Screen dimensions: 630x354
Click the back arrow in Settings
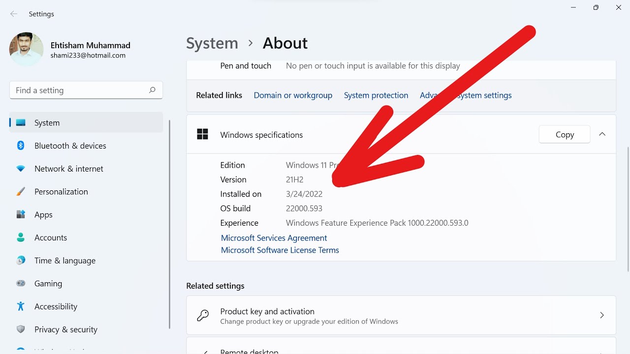point(14,14)
